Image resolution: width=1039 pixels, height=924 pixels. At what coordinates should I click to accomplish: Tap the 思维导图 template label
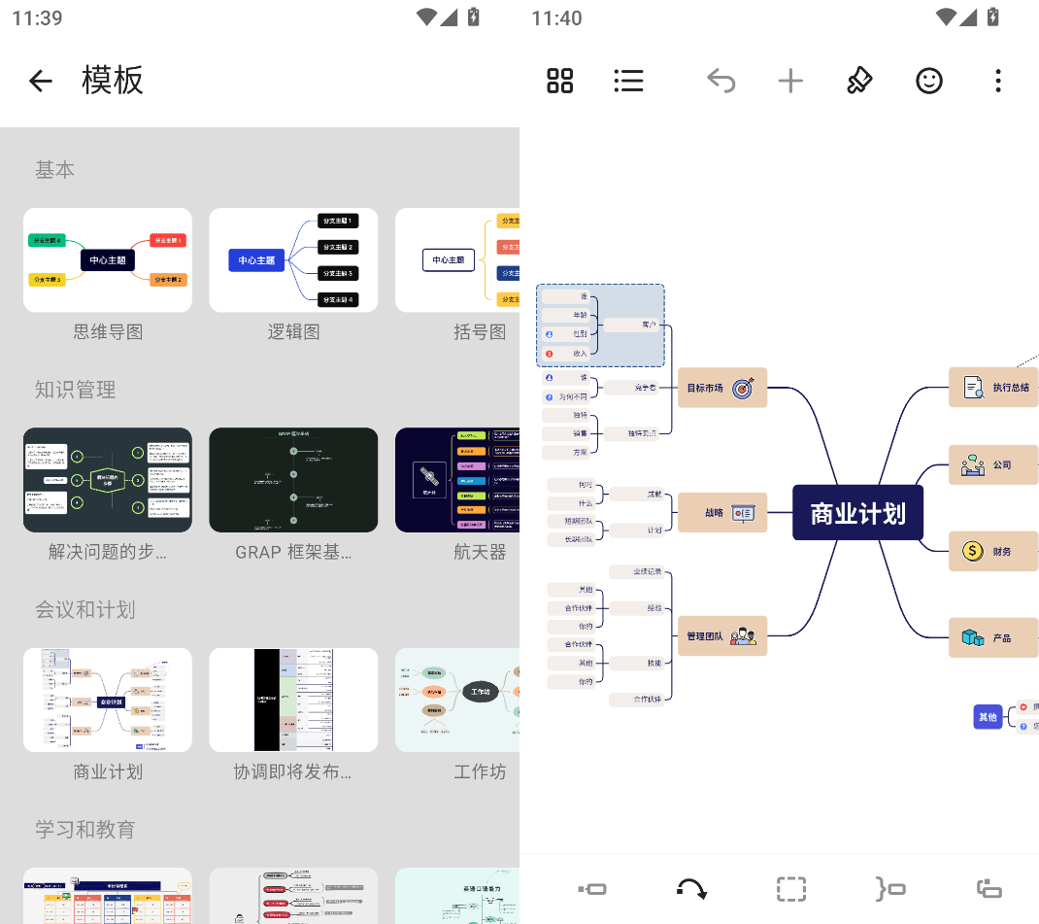coord(108,332)
